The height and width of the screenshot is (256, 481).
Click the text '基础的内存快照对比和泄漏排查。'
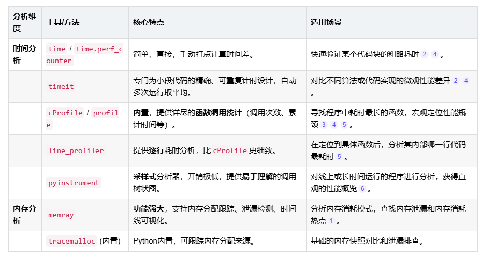pyautogui.click(x=367, y=242)
